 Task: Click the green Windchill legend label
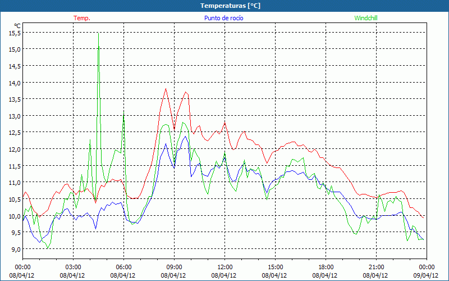point(366,18)
